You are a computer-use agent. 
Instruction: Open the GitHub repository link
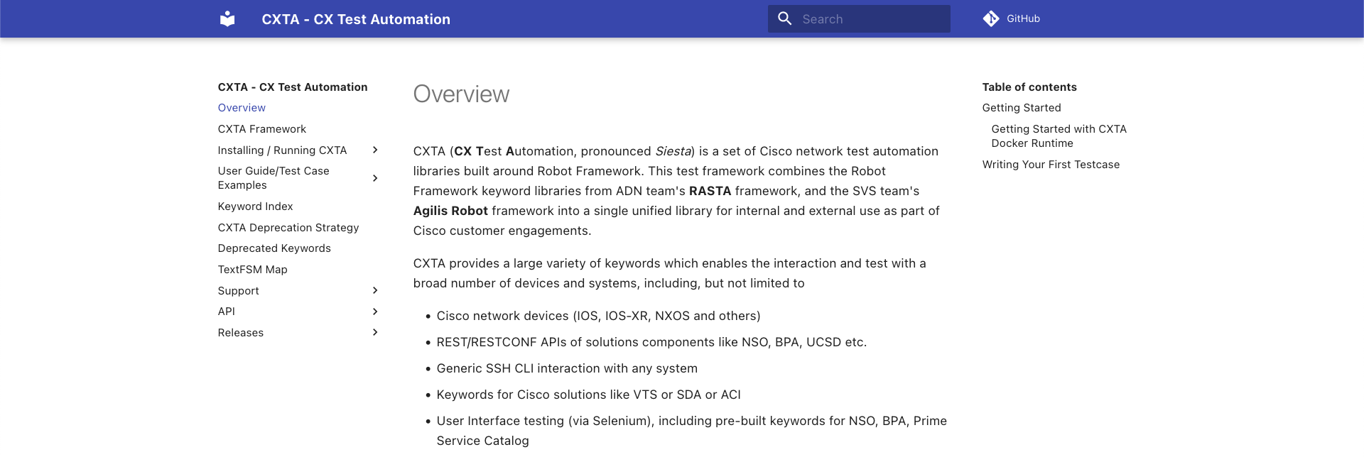(x=1012, y=18)
